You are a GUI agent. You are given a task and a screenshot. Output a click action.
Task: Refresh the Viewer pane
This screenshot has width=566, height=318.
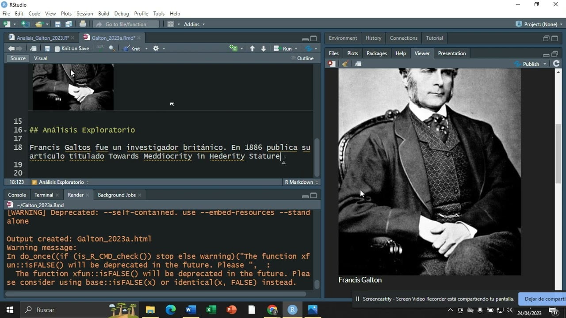(556, 64)
